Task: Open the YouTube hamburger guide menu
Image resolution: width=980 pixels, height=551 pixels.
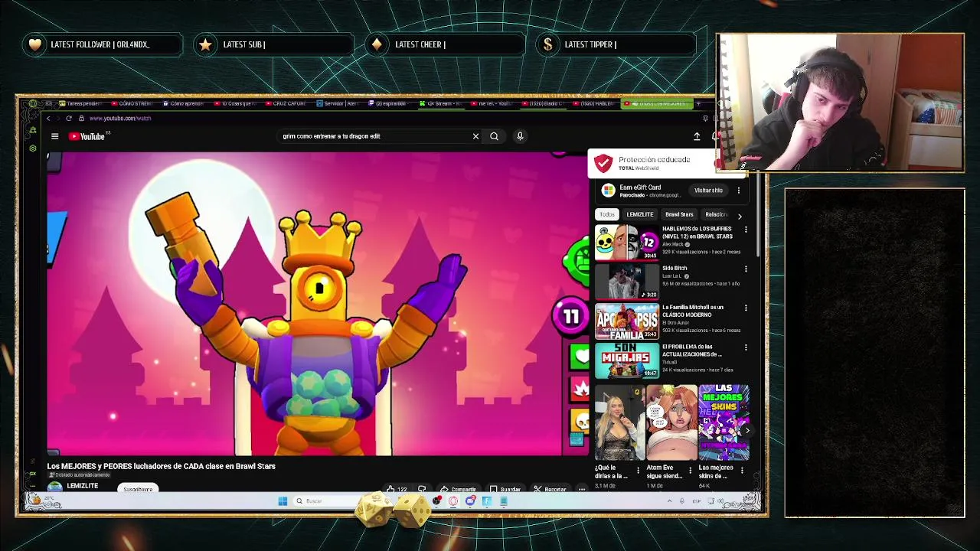Action: [x=54, y=136]
